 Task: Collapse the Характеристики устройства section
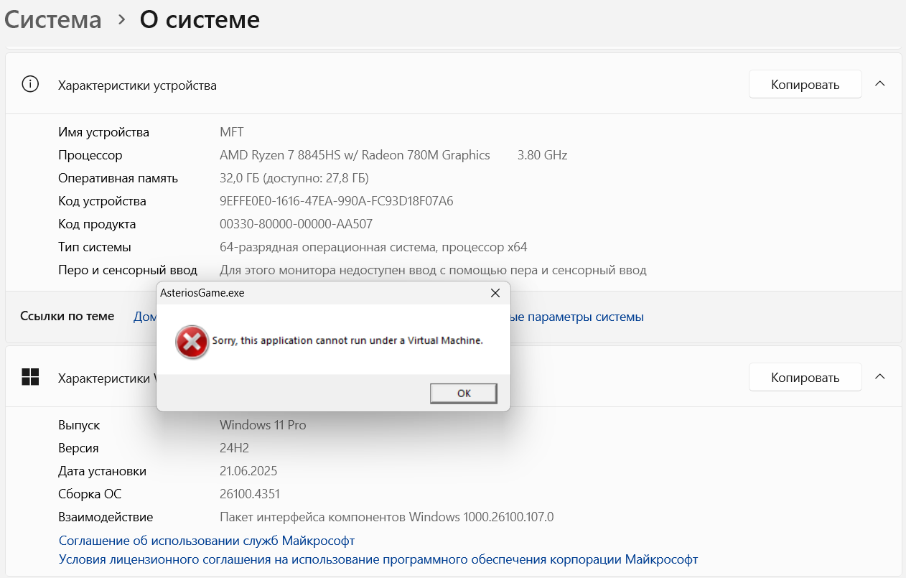(880, 85)
